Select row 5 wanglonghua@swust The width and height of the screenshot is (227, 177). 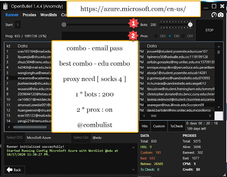29,73
